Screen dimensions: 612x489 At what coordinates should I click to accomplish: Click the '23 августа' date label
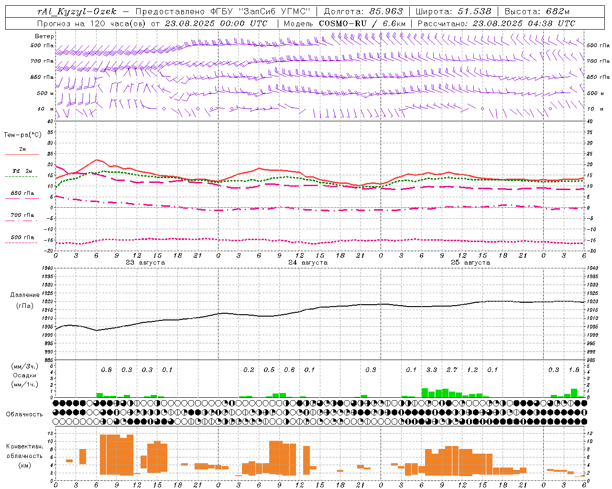click(x=145, y=263)
